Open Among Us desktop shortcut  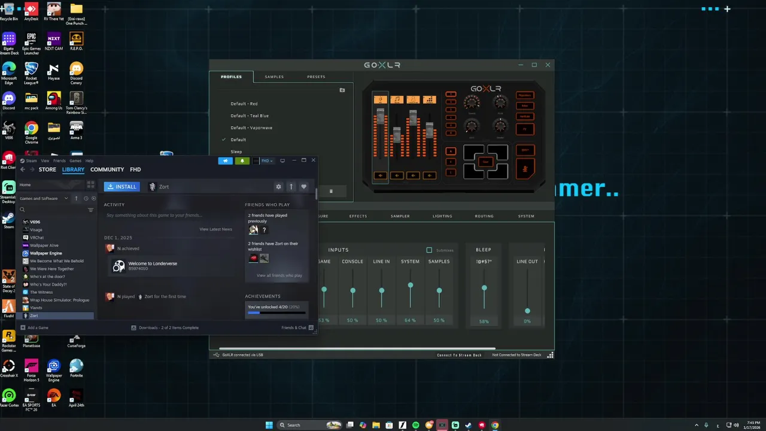54,100
